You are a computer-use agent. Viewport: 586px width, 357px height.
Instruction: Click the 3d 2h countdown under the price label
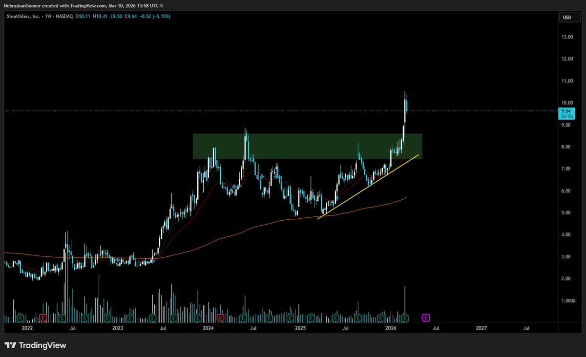tap(565, 117)
